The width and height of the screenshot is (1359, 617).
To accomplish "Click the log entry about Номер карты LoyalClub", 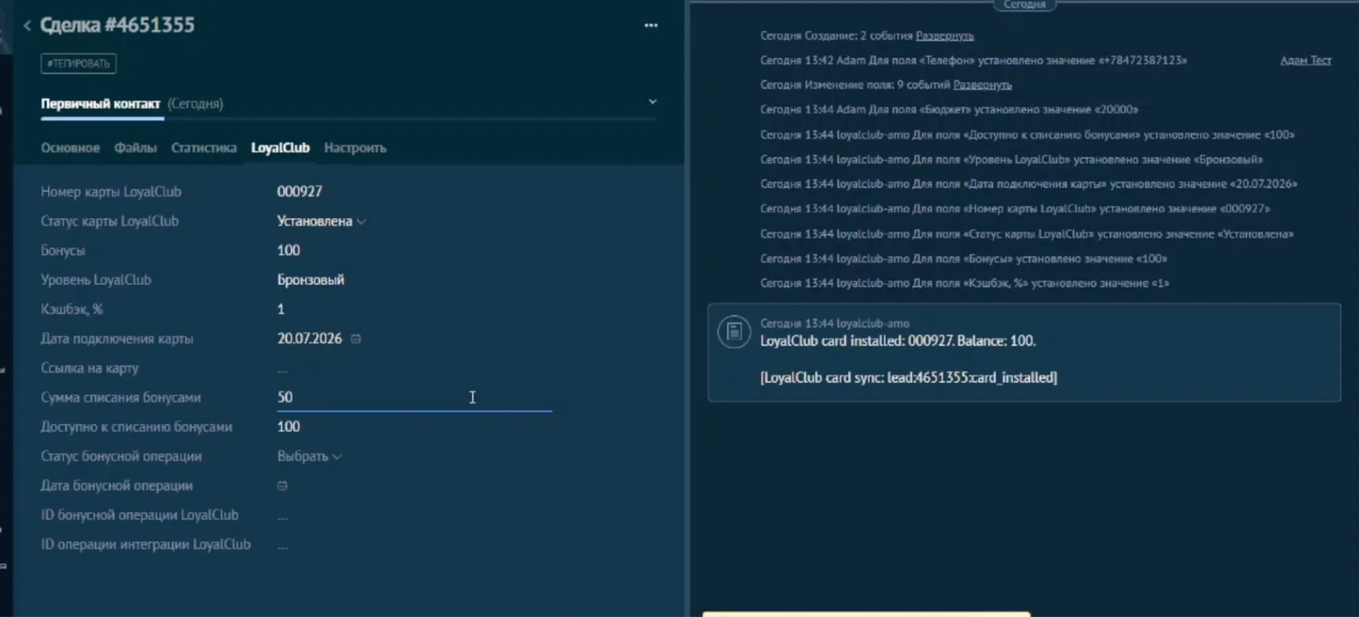I will coord(1015,209).
